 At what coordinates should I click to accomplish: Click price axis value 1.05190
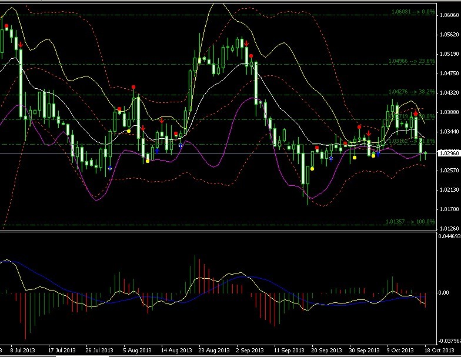pos(449,54)
